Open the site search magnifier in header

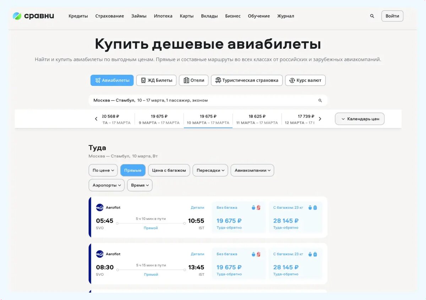point(372,16)
